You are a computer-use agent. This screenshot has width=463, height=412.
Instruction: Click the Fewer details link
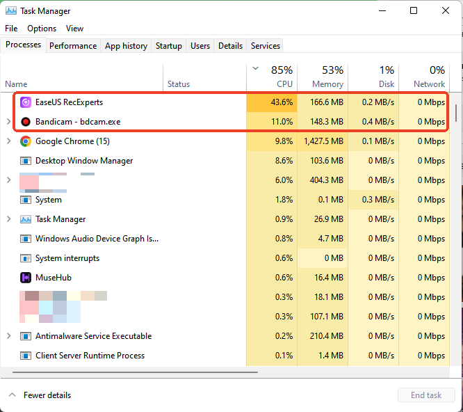(x=47, y=395)
